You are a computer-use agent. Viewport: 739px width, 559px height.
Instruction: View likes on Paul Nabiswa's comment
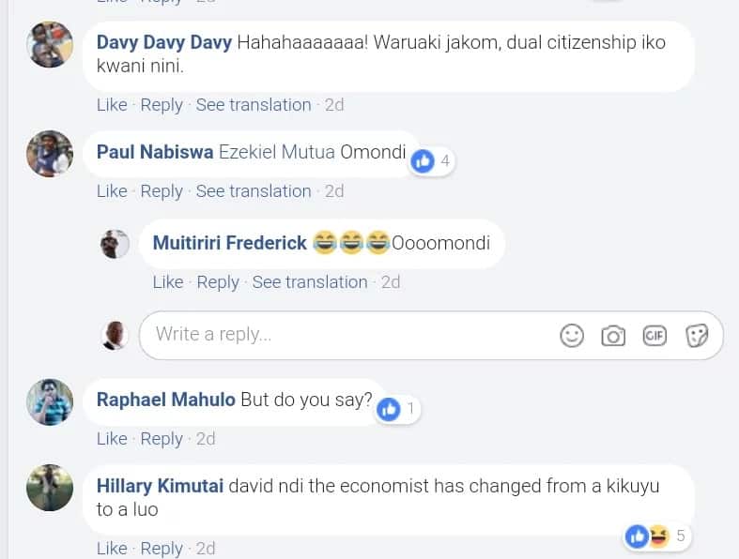click(x=432, y=161)
